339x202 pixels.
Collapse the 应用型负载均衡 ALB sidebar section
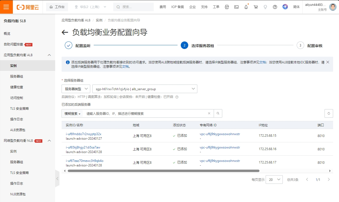tap(49, 55)
